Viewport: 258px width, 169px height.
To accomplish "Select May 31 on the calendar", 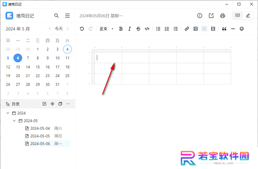I will tap(57, 84).
